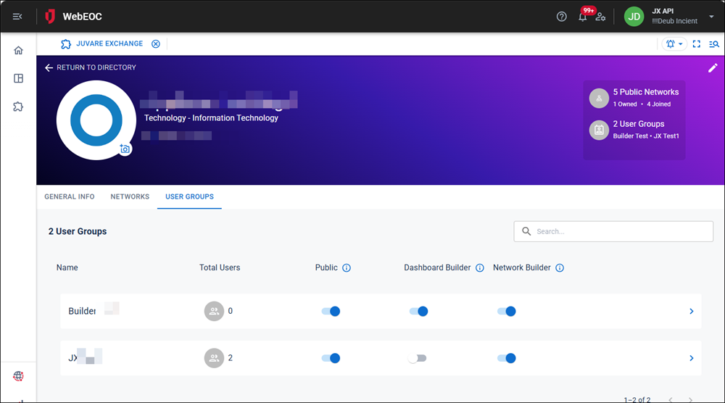Edit the profile with the pencil icon
This screenshot has height=403, width=725.
coord(713,68)
